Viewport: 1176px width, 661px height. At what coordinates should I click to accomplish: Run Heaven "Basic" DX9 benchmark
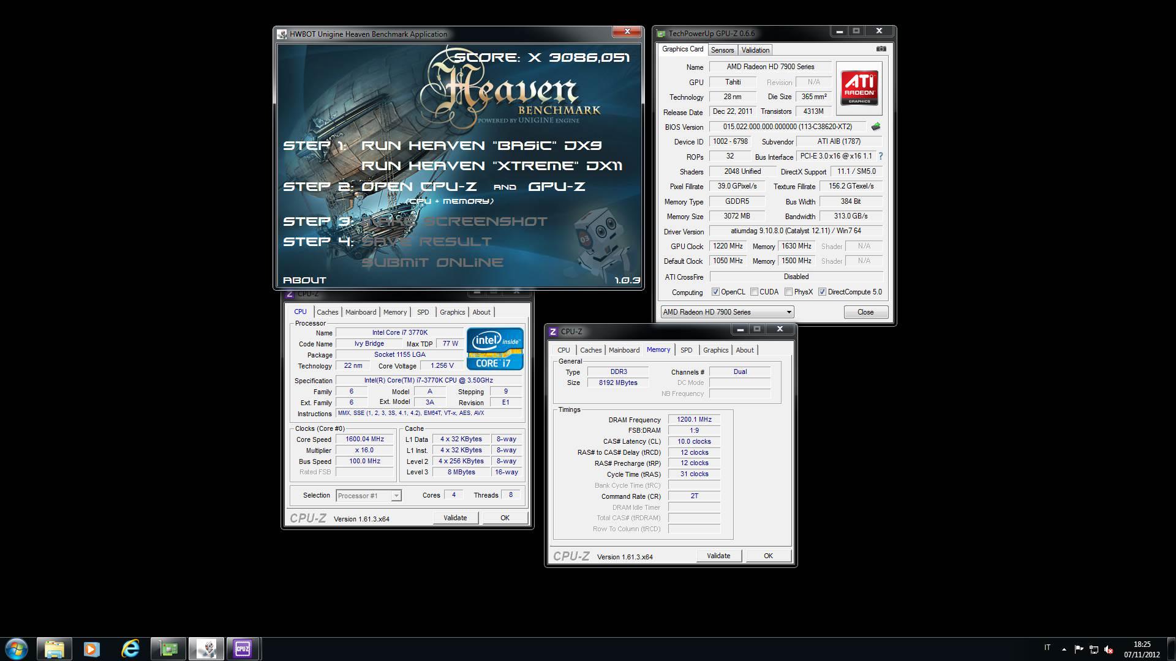tap(481, 146)
